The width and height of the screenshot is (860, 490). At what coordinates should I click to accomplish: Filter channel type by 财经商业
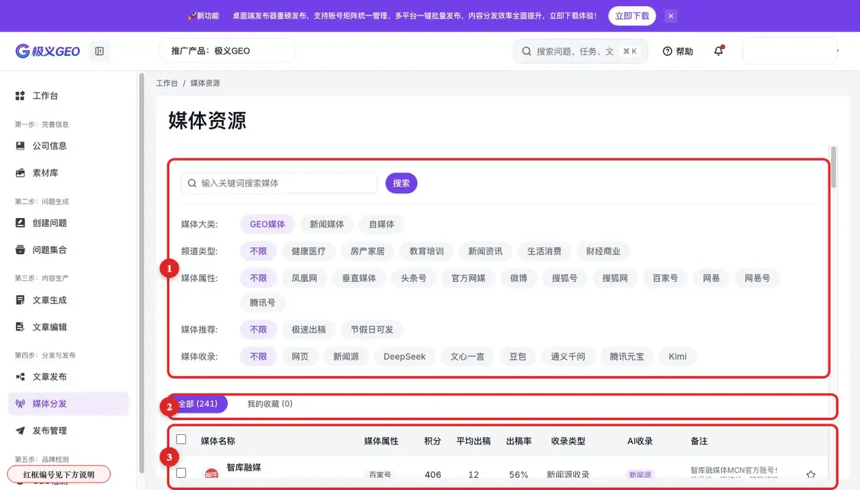pyautogui.click(x=603, y=251)
